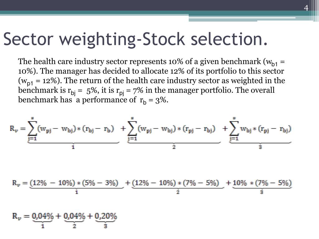Click the underbrace label 3 below third sum
This screenshot has height=239, width=319.
[x=260, y=147]
